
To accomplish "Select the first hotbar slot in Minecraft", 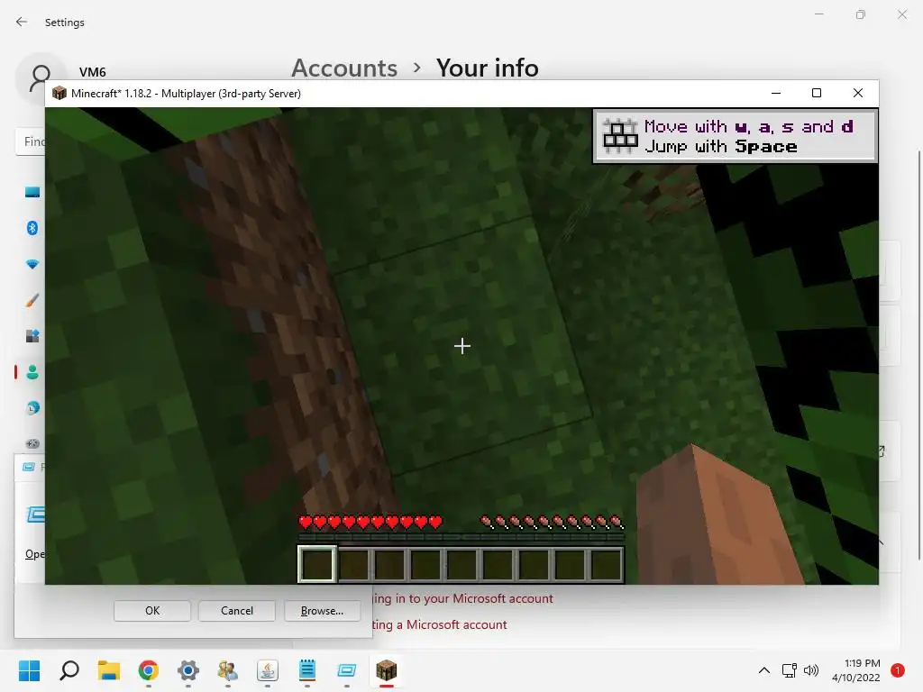I will click(317, 564).
